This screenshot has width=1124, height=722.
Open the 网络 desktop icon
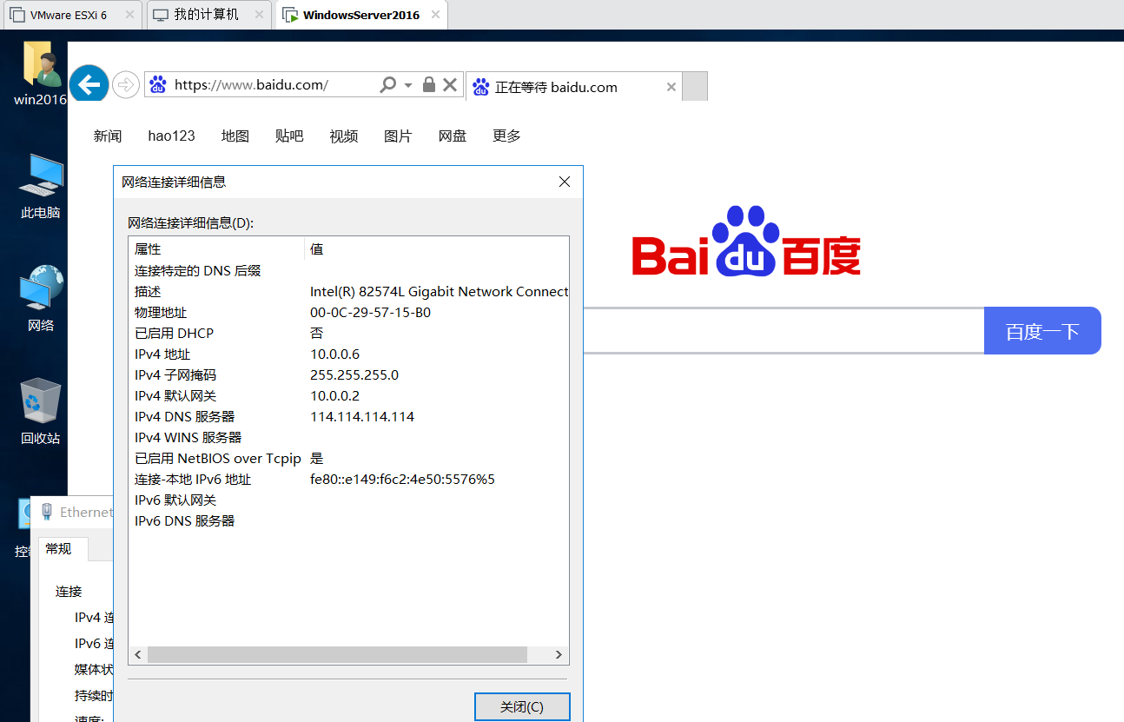coord(40,299)
